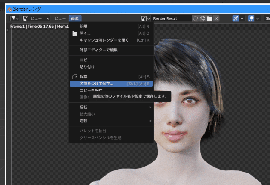Select グリースペンシルを生成 entry
The width and height of the screenshot is (270, 185).
[x=111, y=137]
